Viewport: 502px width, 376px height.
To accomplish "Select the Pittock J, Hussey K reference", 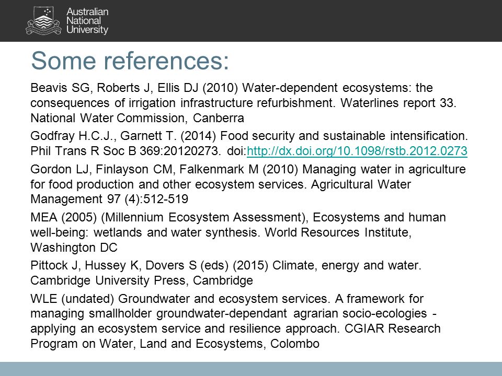I will (x=226, y=273).
